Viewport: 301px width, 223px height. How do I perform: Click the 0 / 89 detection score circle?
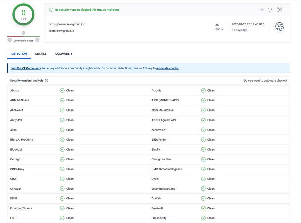[23, 15]
